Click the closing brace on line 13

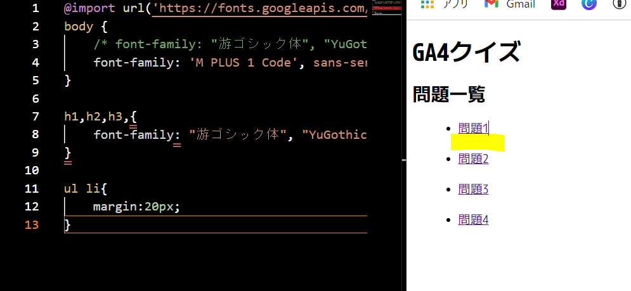tap(68, 224)
